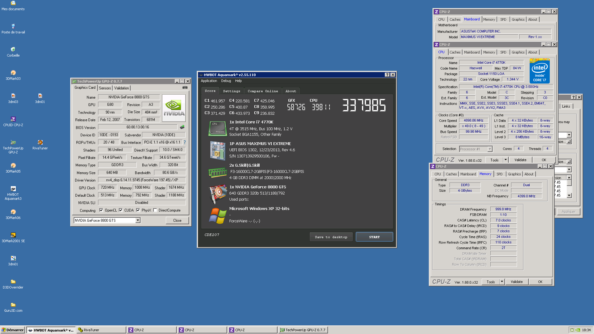The height and width of the screenshot is (334, 594).
Task: Open Caches tab in CPU-Z Mainboard window
Action: tap(455, 19)
